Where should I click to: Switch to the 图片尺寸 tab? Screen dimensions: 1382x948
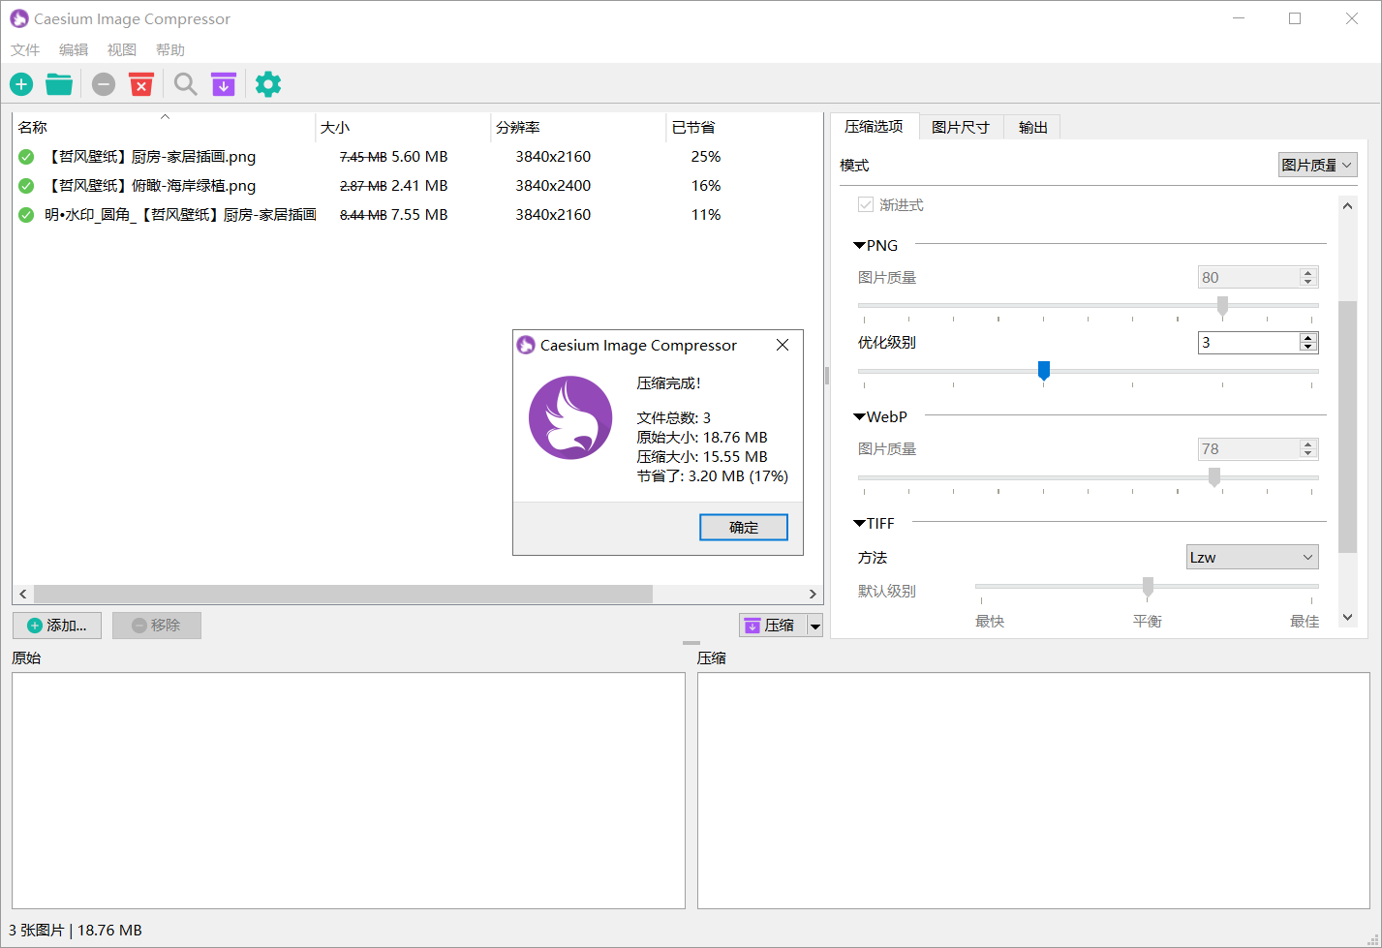961,126
